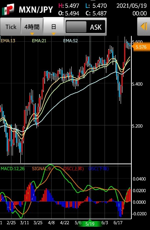This screenshot has height=230, width=150.
Task: Toggle the BID/ASK switch
Action: click(x=86, y=27)
